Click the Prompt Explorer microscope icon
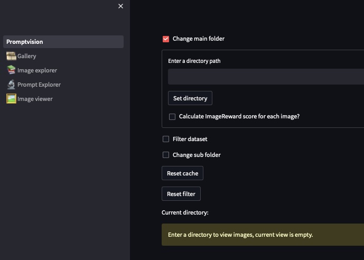This screenshot has height=260, width=364. pos(11,85)
